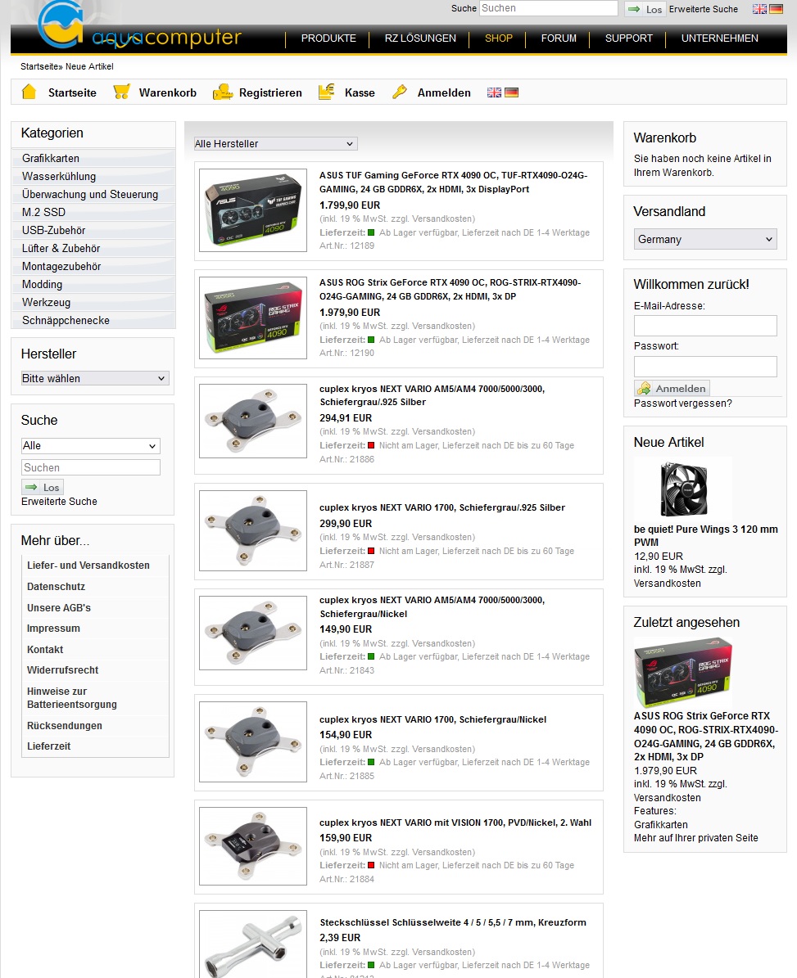Select the English flag beside Anmelden

494,92
